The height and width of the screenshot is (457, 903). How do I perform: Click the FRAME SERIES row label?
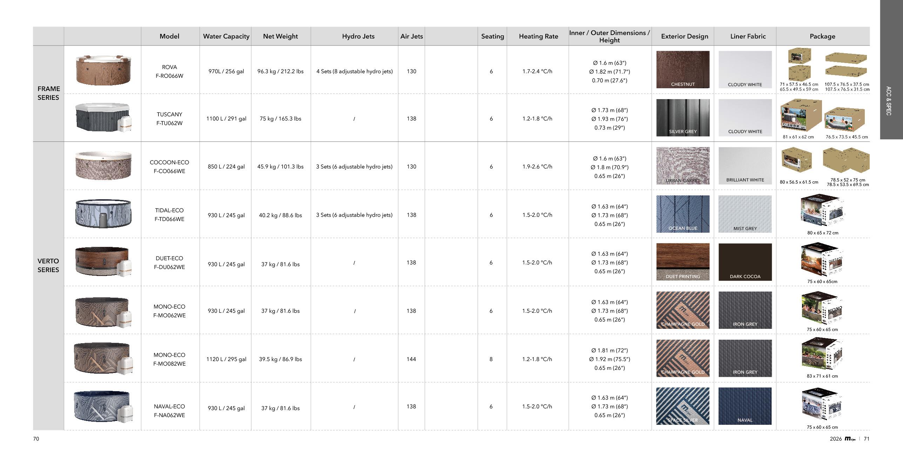pyautogui.click(x=48, y=93)
